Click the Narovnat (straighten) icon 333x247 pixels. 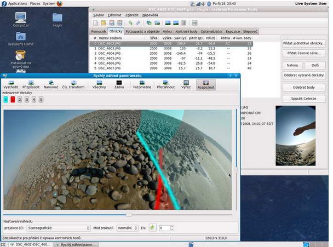pyautogui.click(x=51, y=84)
